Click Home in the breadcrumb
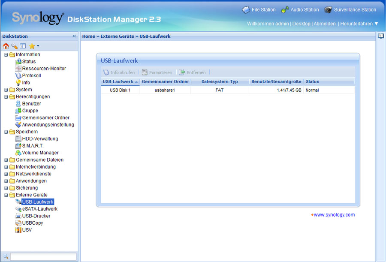Viewport: 386px width, 262px height. (x=89, y=36)
